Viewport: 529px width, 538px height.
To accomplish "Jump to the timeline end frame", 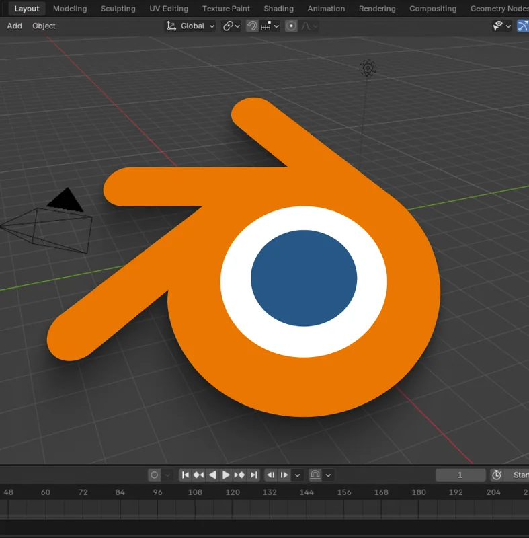I will [x=253, y=475].
